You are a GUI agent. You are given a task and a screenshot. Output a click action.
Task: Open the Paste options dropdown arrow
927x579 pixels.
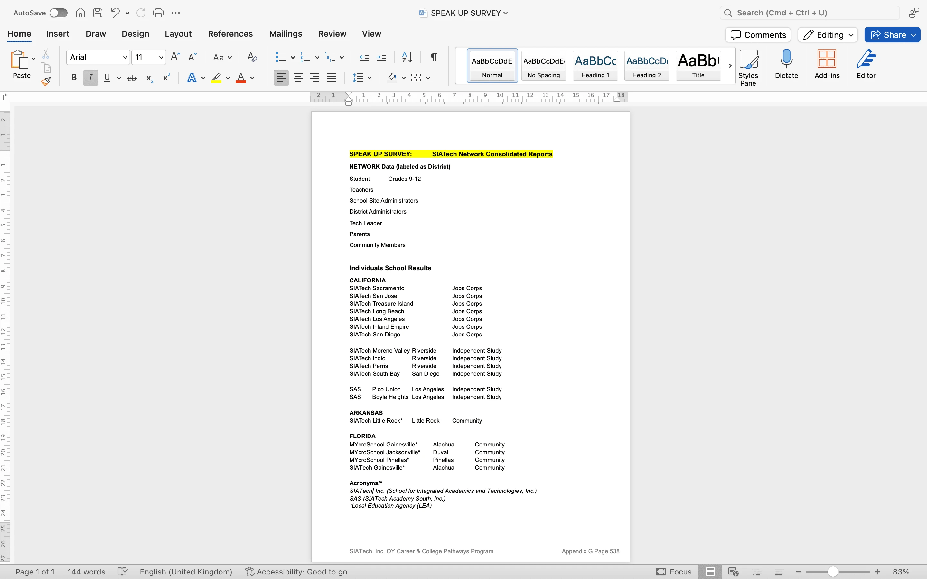click(x=34, y=59)
